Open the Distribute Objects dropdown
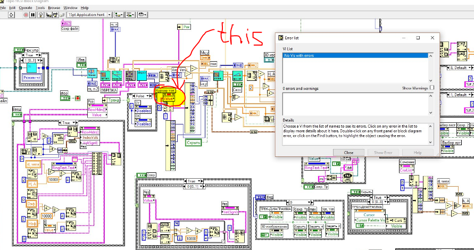 click(130, 14)
